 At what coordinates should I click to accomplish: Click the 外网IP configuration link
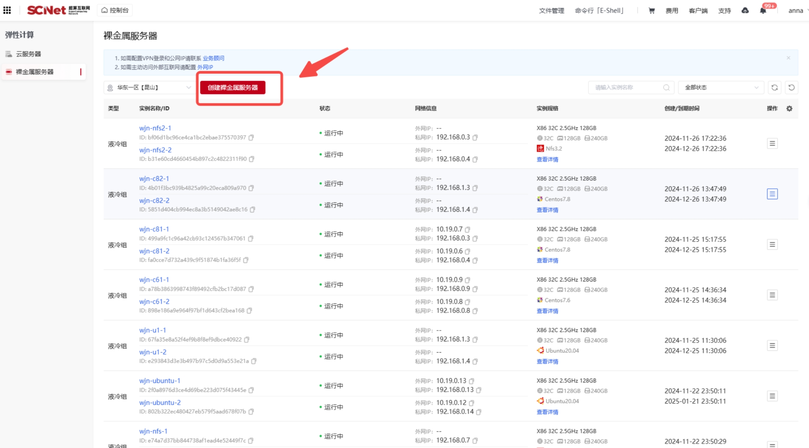[x=205, y=67]
